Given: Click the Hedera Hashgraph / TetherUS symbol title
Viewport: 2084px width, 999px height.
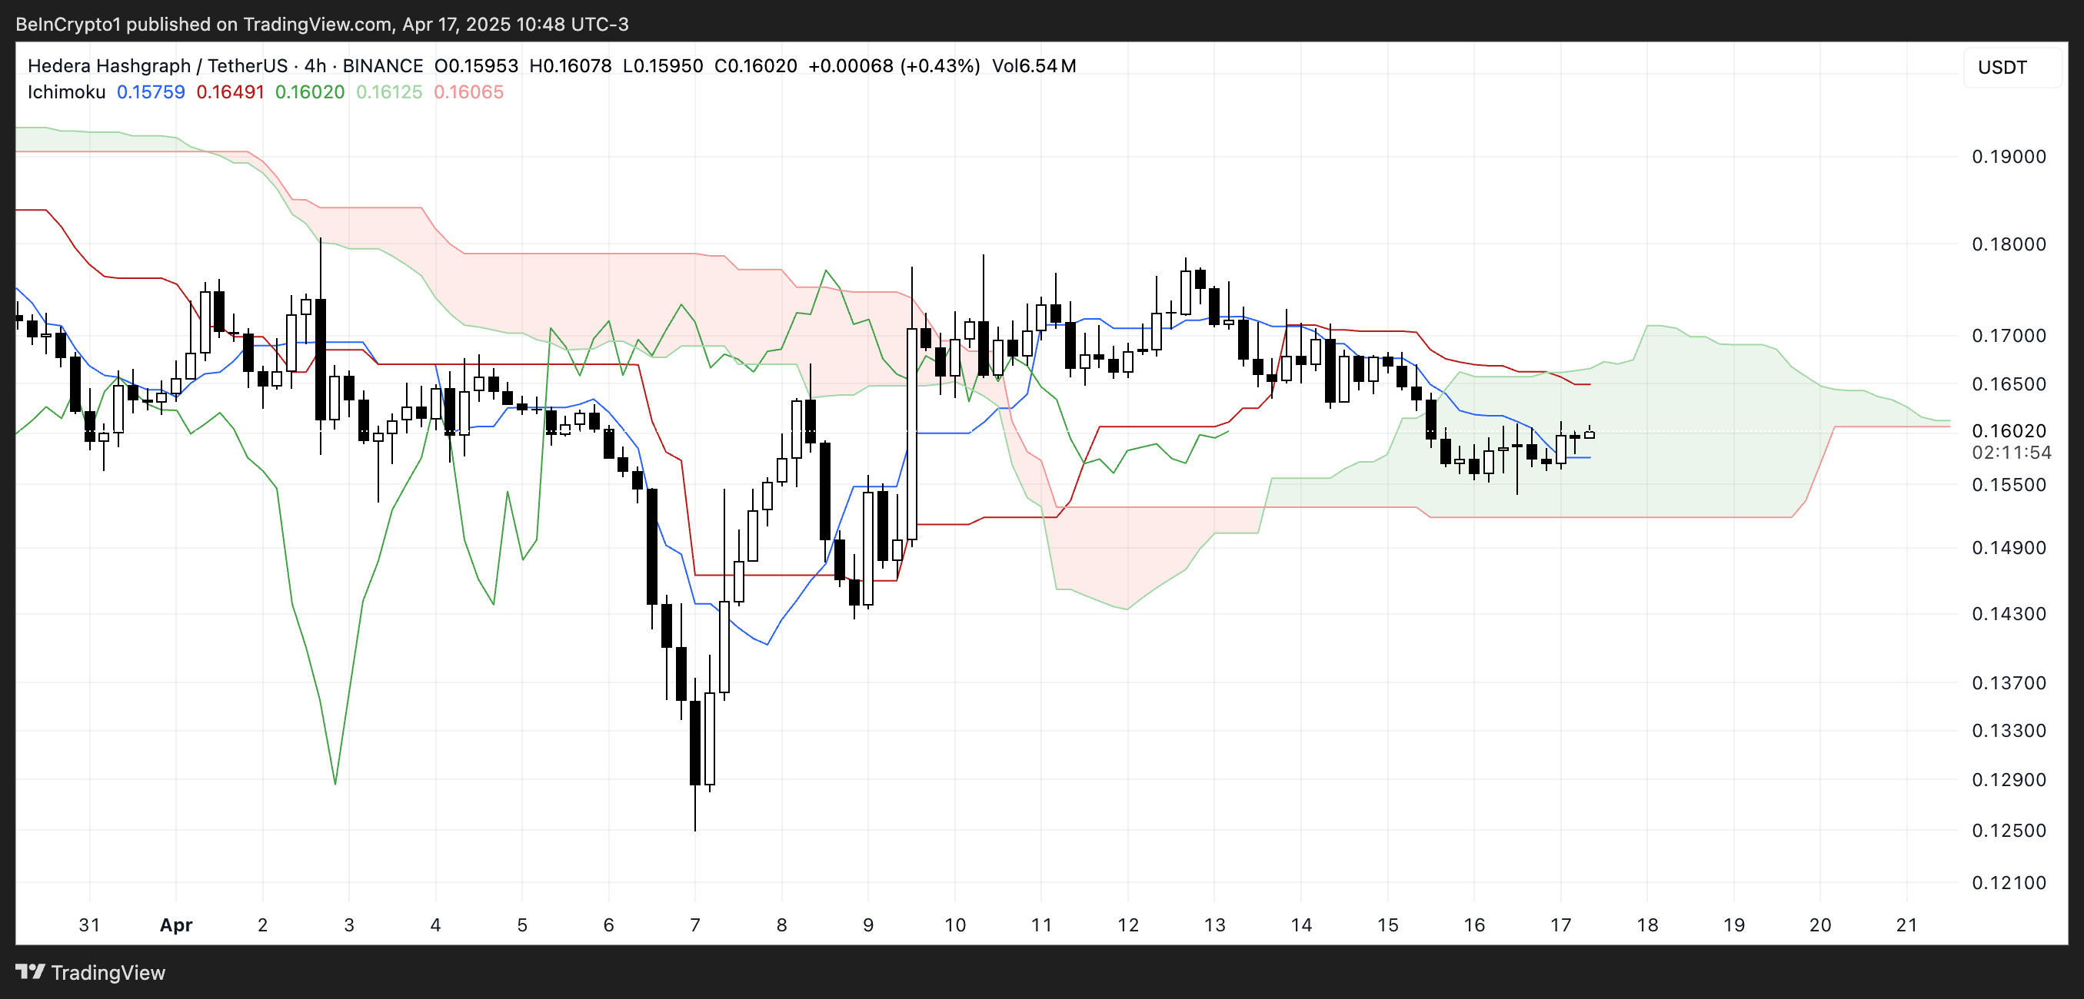Looking at the screenshot, I should tap(158, 65).
